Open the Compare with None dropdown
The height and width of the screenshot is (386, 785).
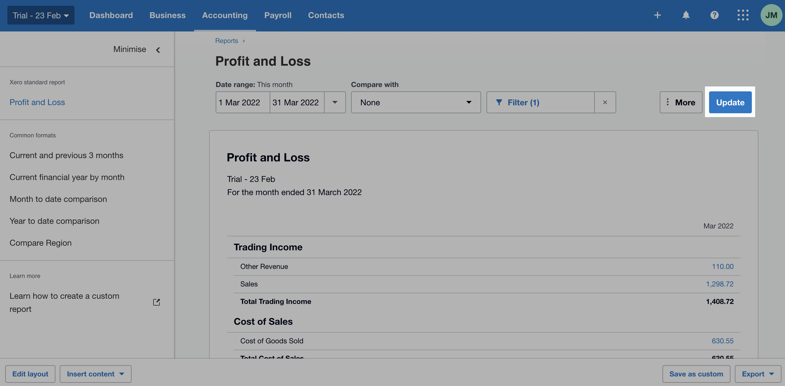[x=416, y=103]
